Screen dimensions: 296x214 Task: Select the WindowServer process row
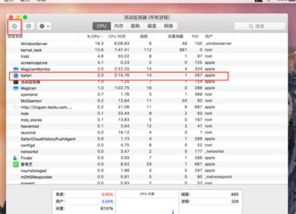[147, 44]
